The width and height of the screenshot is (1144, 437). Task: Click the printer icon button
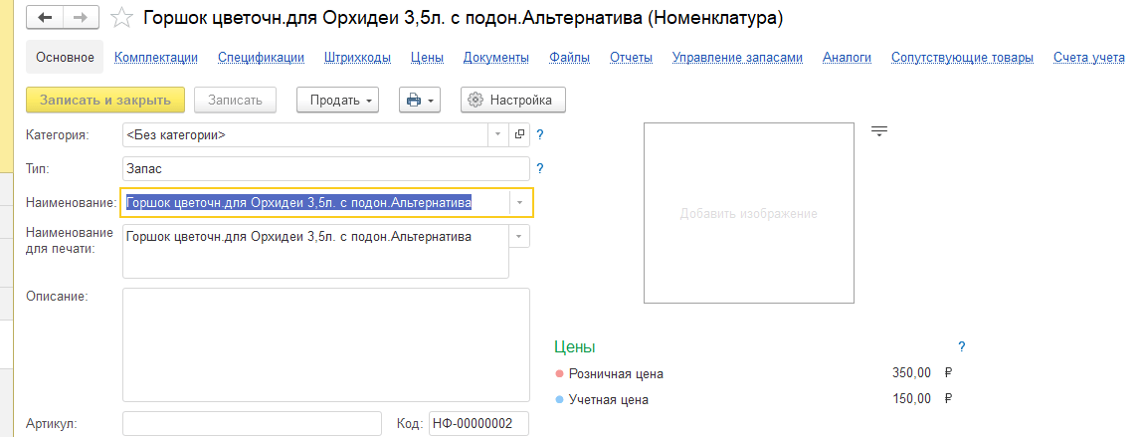point(419,100)
